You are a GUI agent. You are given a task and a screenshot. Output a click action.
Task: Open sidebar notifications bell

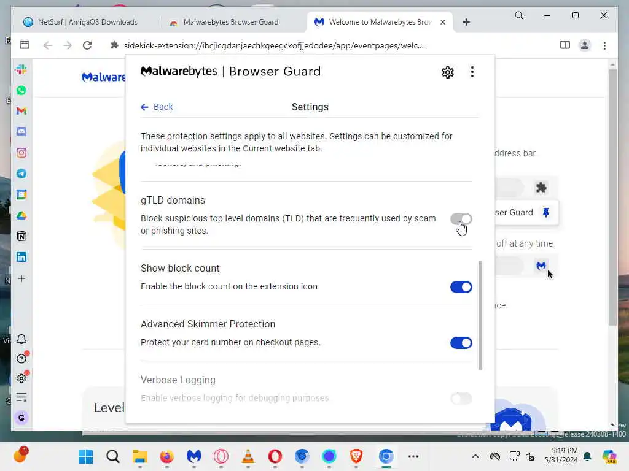(21, 339)
